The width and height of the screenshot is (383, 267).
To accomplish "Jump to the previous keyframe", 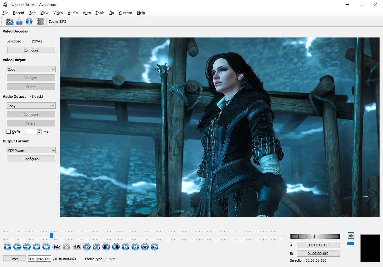I will point(37,247).
